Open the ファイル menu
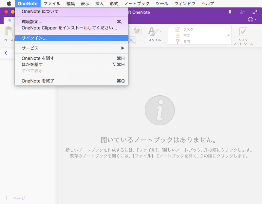 point(52,4)
